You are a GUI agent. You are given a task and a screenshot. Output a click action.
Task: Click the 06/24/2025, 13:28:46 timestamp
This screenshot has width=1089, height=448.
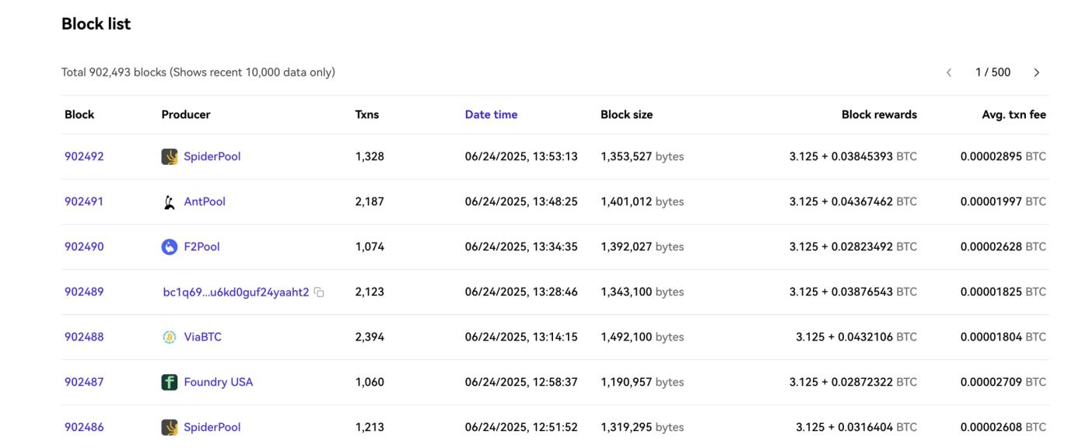[521, 292]
